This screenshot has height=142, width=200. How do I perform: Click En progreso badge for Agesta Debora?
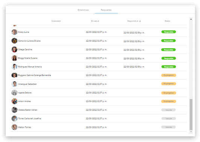[169, 93]
